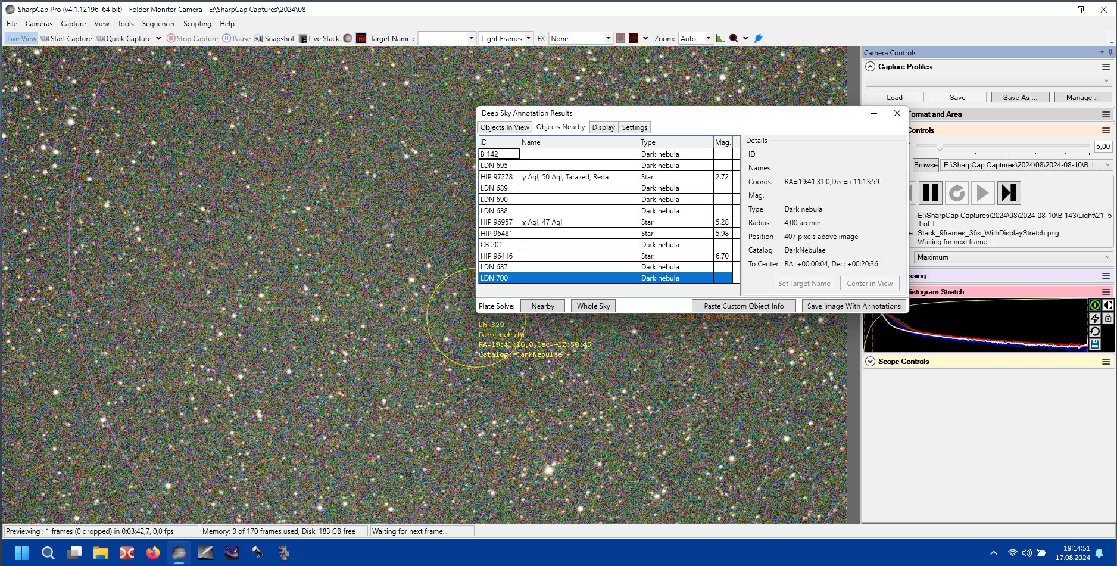
Task: Click the 5,00 value field
Action: point(1103,147)
